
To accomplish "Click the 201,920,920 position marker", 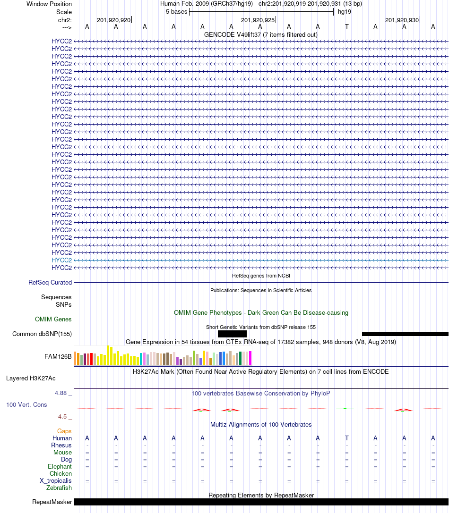I will (x=114, y=20).
